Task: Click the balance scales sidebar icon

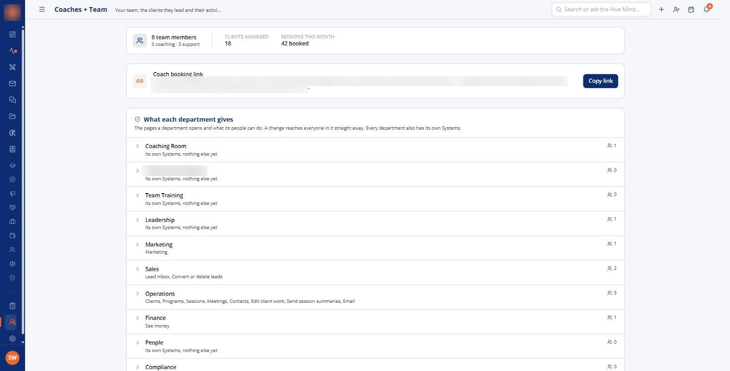Action: (x=12, y=264)
